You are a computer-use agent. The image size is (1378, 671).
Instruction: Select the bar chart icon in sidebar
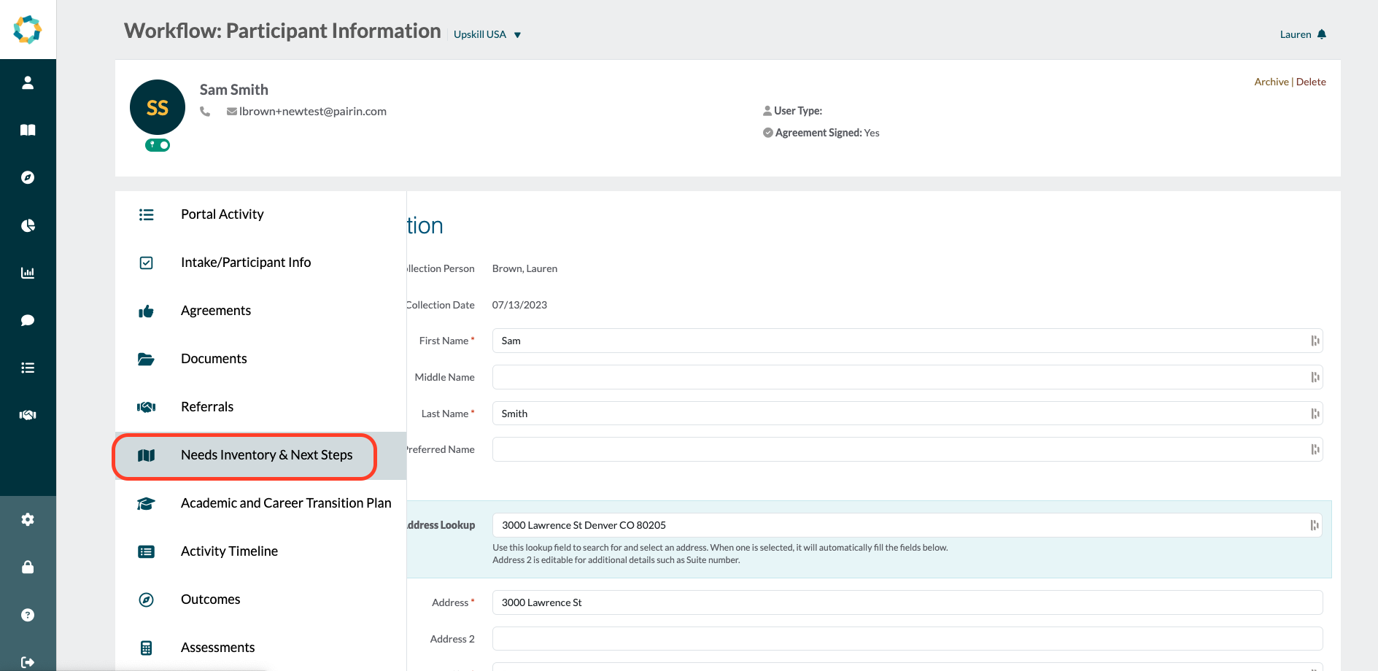click(28, 273)
